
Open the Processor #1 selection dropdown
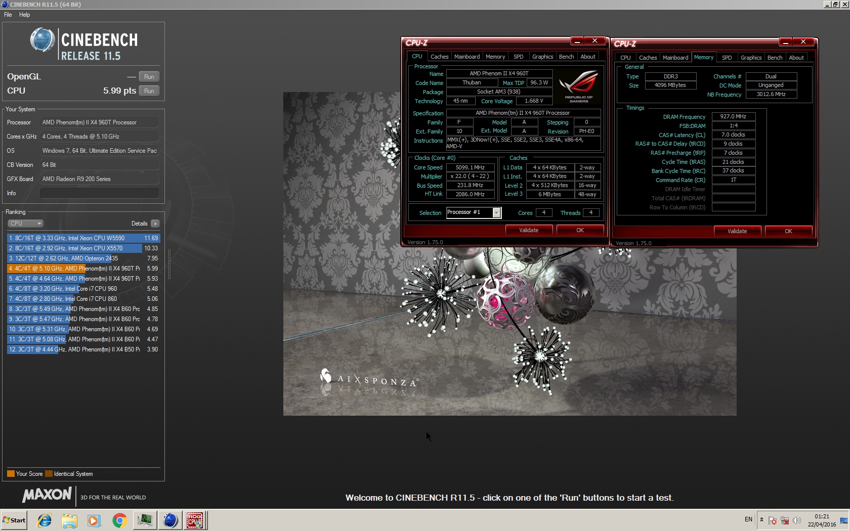point(496,213)
